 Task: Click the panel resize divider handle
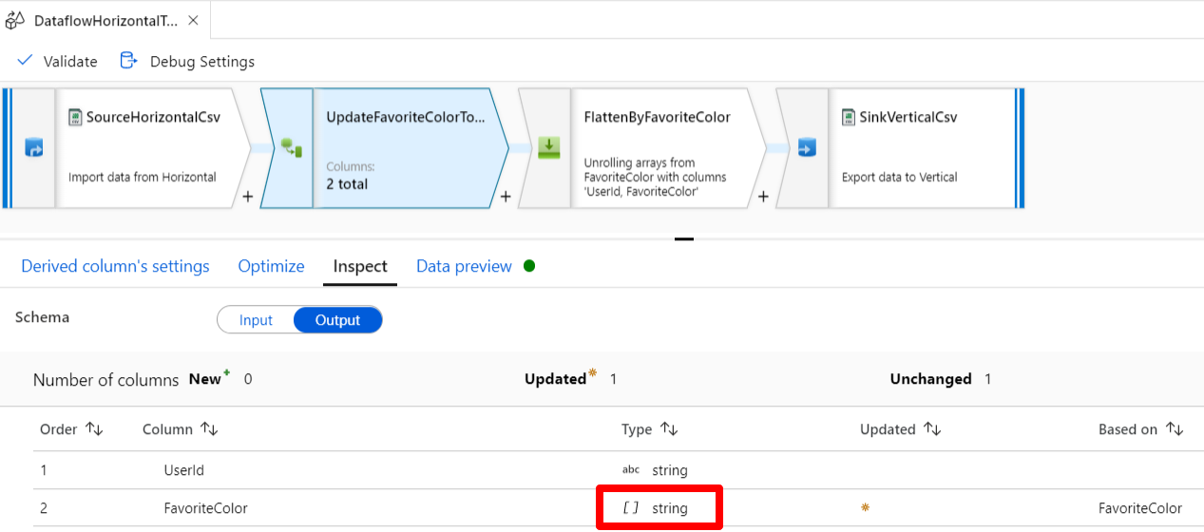point(683,238)
